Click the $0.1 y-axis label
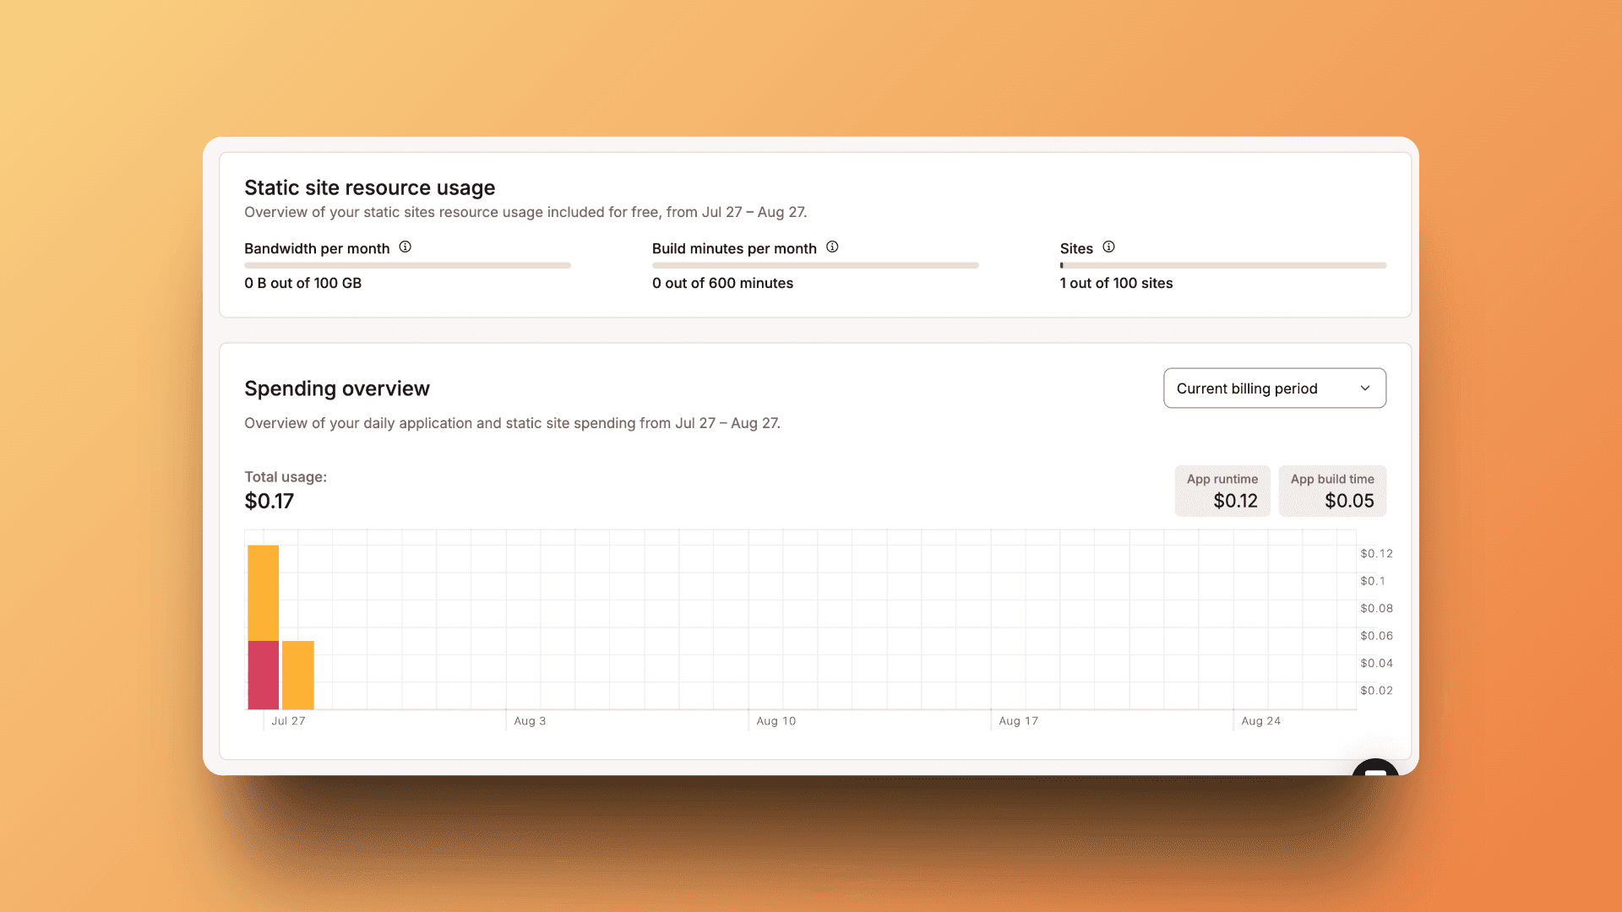This screenshot has width=1622, height=912. point(1373,580)
